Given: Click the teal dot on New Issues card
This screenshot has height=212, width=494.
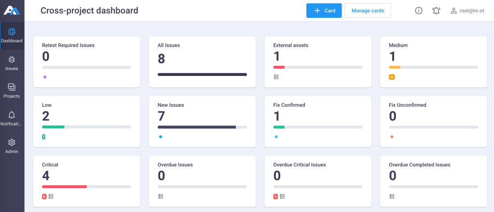Looking at the screenshot, I should (x=160, y=137).
